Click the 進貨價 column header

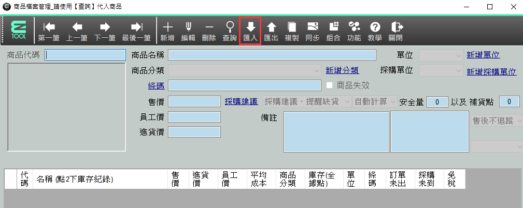[203, 179]
